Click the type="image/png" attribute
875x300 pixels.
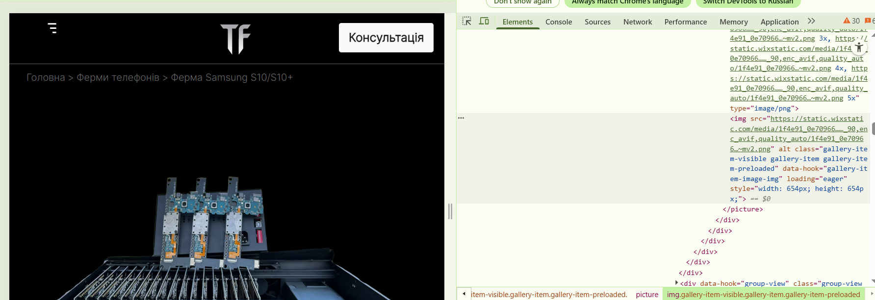[762, 108]
